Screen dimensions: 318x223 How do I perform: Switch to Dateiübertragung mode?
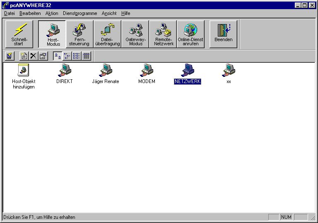tap(108, 34)
